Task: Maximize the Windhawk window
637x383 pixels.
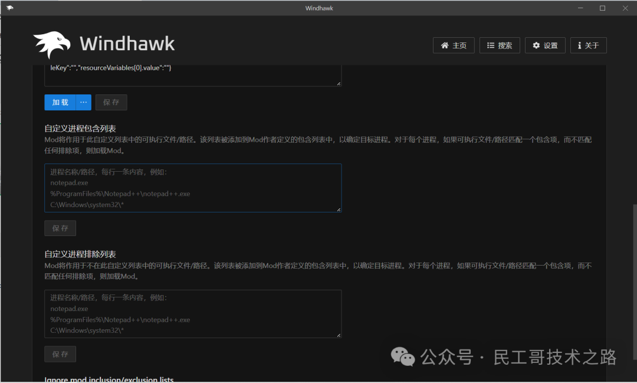Action: click(602, 8)
